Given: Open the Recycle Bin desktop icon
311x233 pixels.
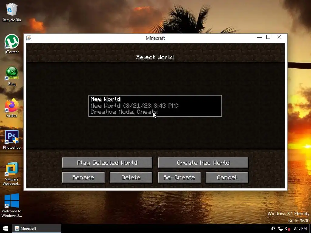Looking at the screenshot, I should click(x=12, y=12).
